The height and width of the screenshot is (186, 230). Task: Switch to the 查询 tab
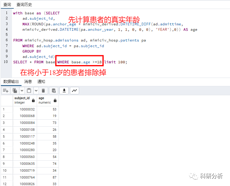7,4
